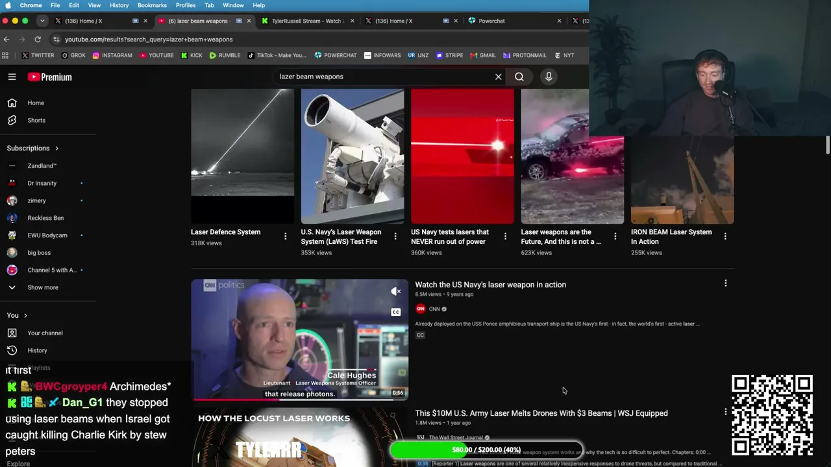The width and height of the screenshot is (831, 467).
Task: Open the RUMBLE bookmark
Action: 225,55
